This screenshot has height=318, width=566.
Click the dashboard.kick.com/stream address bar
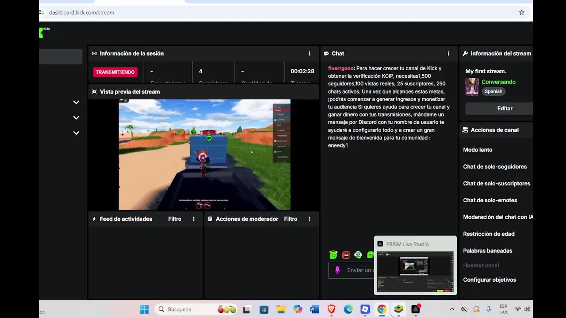click(x=81, y=12)
